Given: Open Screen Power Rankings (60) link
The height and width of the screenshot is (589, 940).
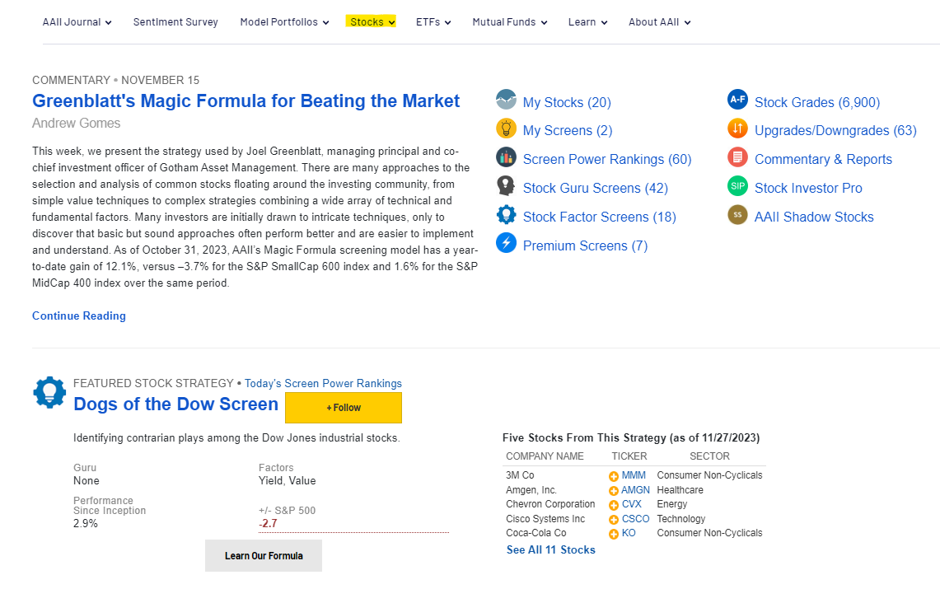Looking at the screenshot, I should click(607, 159).
